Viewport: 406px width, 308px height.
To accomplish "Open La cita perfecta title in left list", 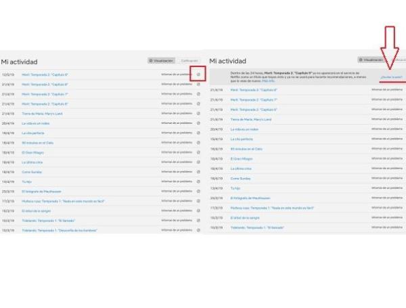I will pyautogui.click(x=33, y=133).
